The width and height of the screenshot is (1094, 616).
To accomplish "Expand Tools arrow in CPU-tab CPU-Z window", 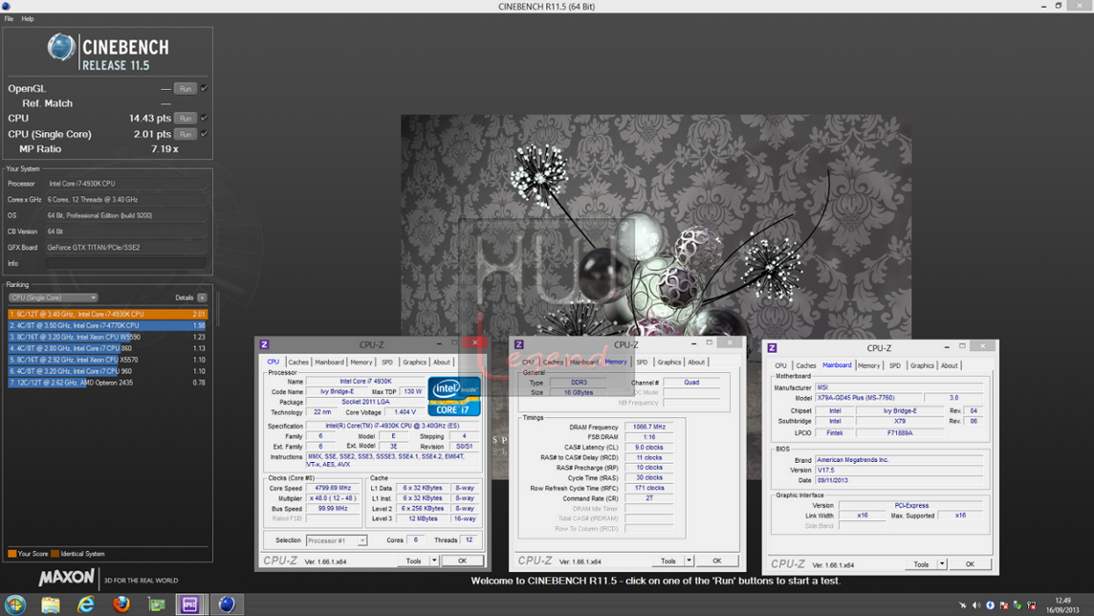I will coord(435,560).
